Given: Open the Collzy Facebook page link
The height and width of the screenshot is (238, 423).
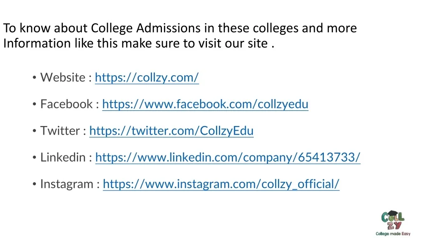Looking at the screenshot, I should tap(205, 104).
